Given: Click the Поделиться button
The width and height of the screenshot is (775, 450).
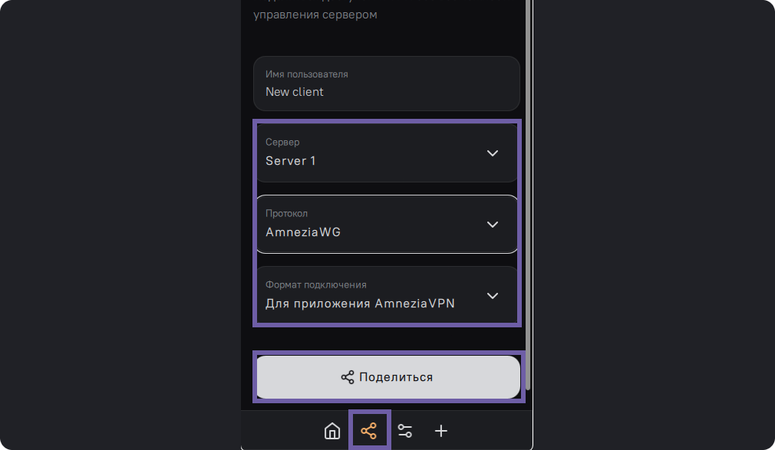Looking at the screenshot, I should 388,377.
